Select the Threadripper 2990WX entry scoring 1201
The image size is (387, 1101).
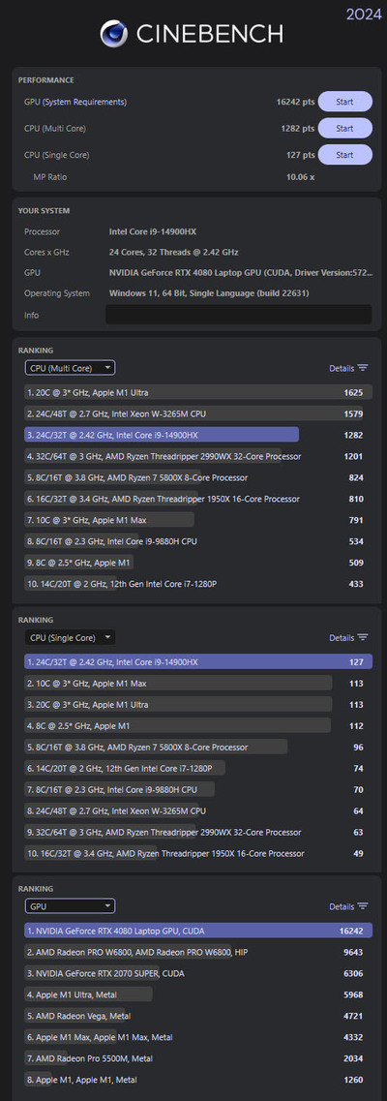198,456
